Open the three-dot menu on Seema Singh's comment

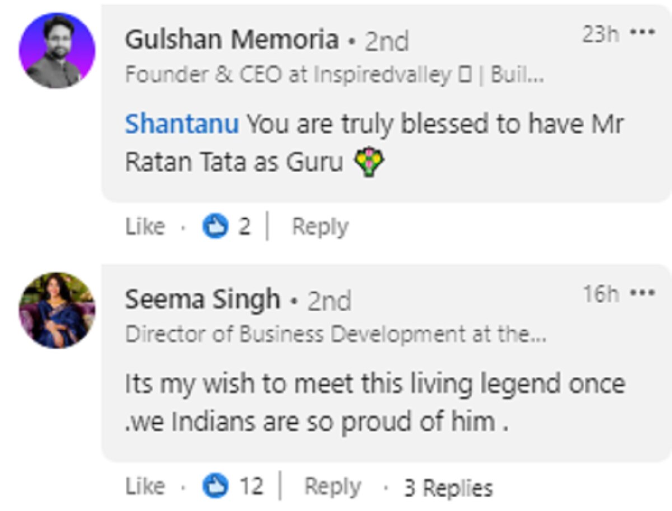click(x=642, y=292)
